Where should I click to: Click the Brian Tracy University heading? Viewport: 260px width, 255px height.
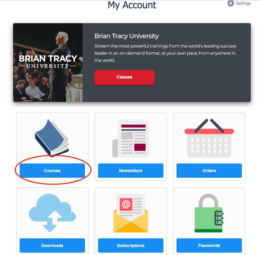tap(127, 36)
